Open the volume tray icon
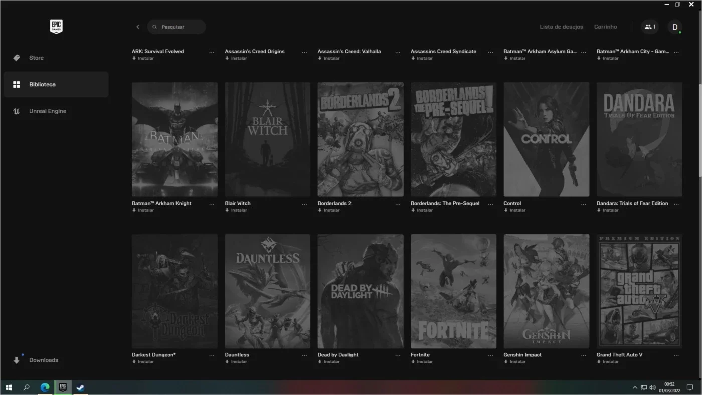Image resolution: width=702 pixels, height=395 pixels. (x=652, y=387)
